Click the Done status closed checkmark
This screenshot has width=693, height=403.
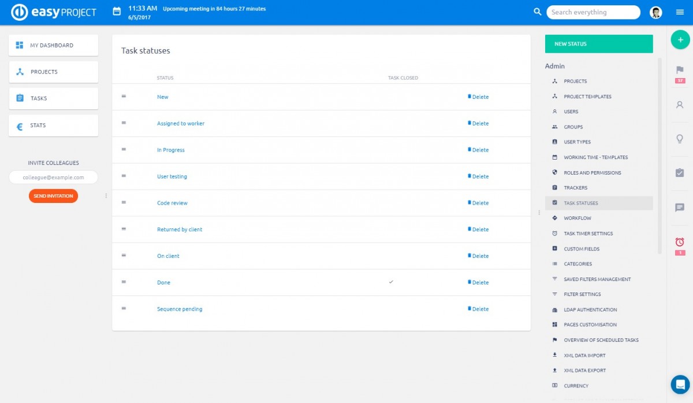point(391,282)
